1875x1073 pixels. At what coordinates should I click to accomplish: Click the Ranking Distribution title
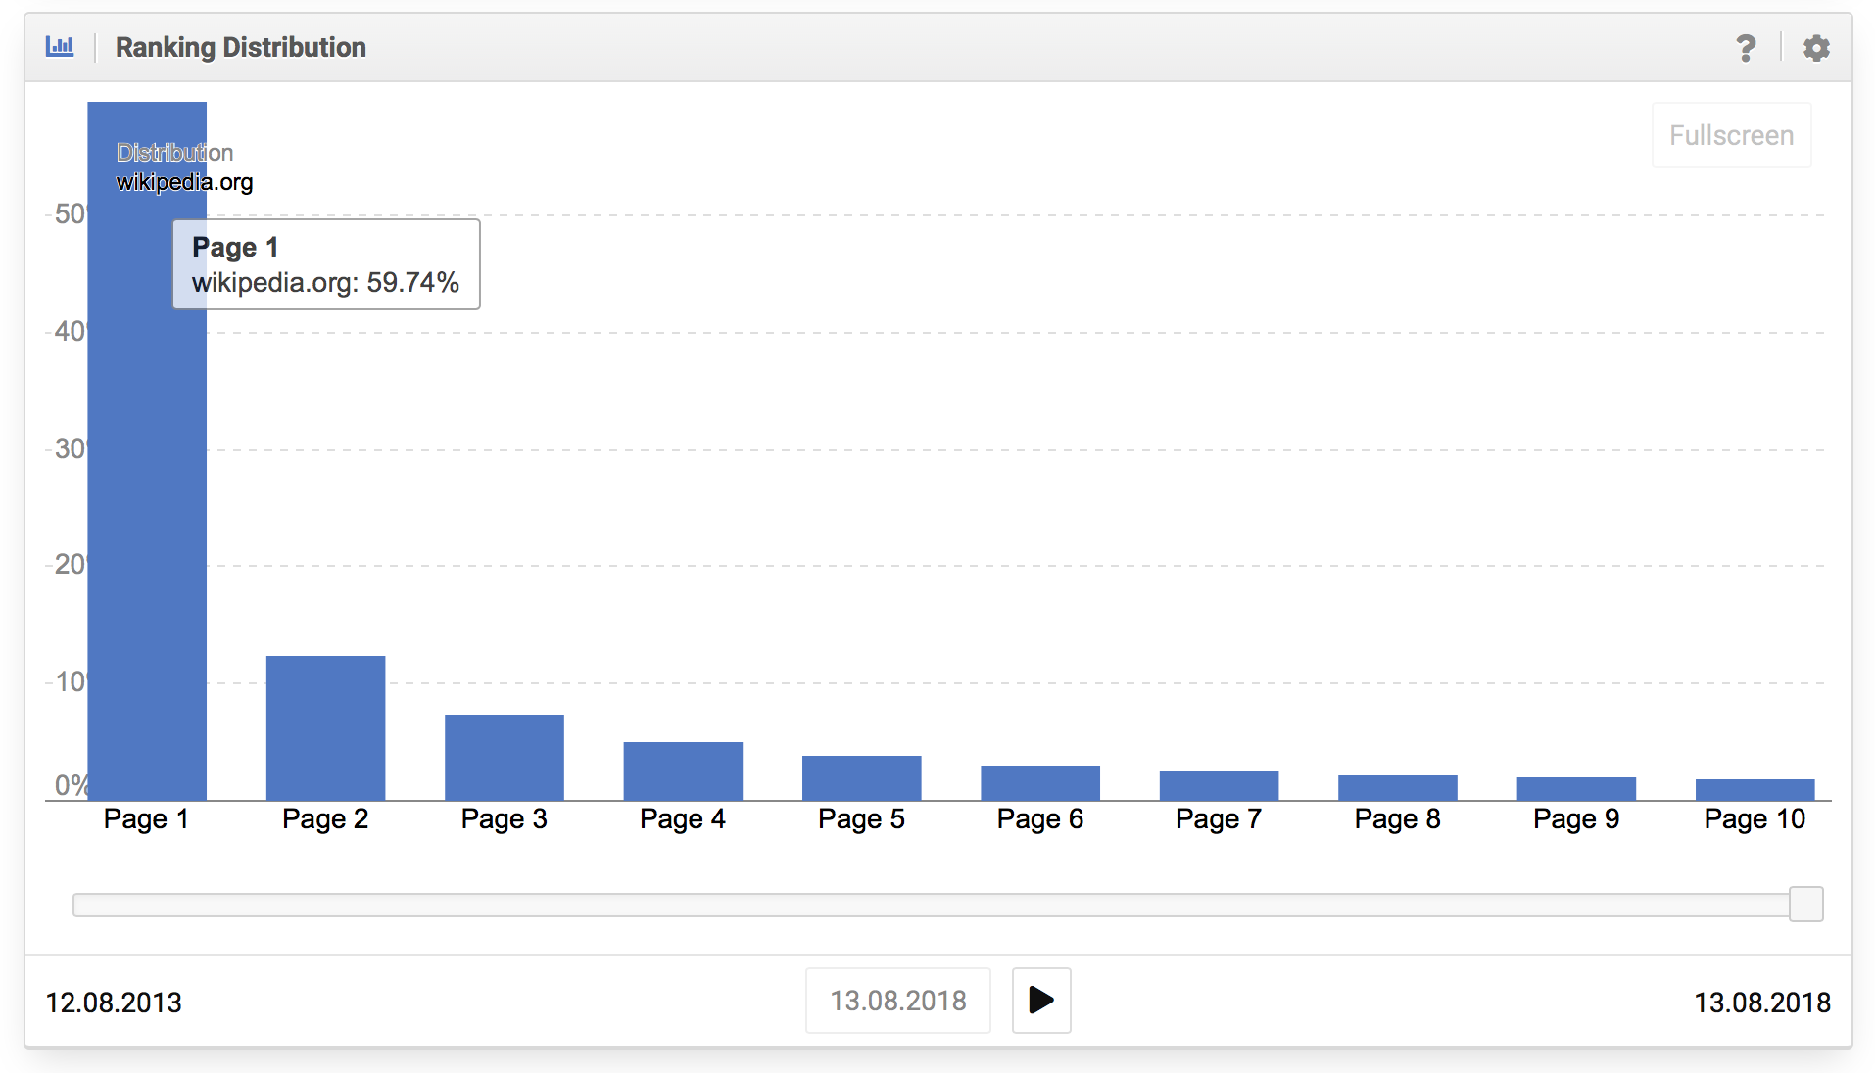241,47
